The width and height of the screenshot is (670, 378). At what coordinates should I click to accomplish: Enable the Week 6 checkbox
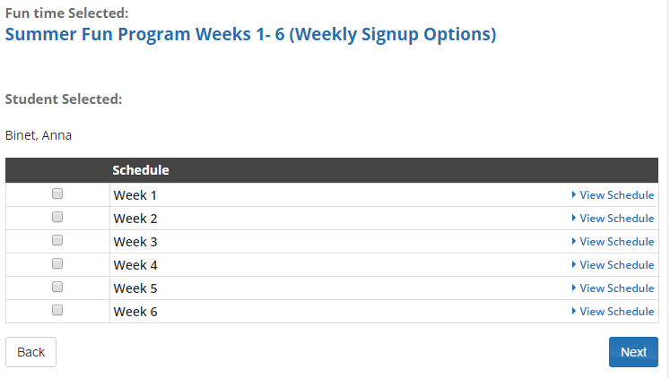click(57, 310)
